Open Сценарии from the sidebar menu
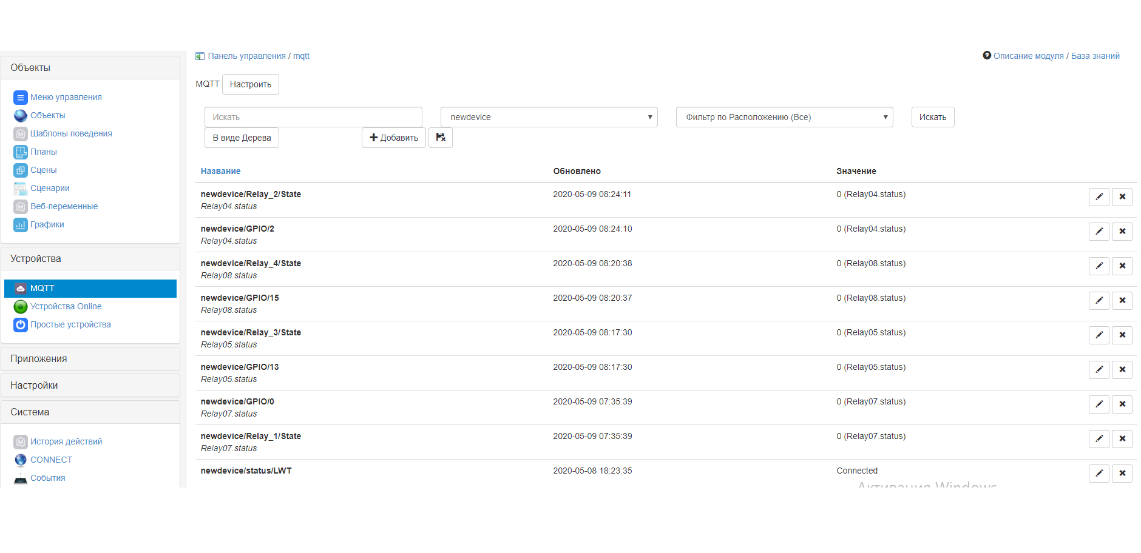Image resolution: width=1141 pixels, height=553 pixels. tap(50, 189)
